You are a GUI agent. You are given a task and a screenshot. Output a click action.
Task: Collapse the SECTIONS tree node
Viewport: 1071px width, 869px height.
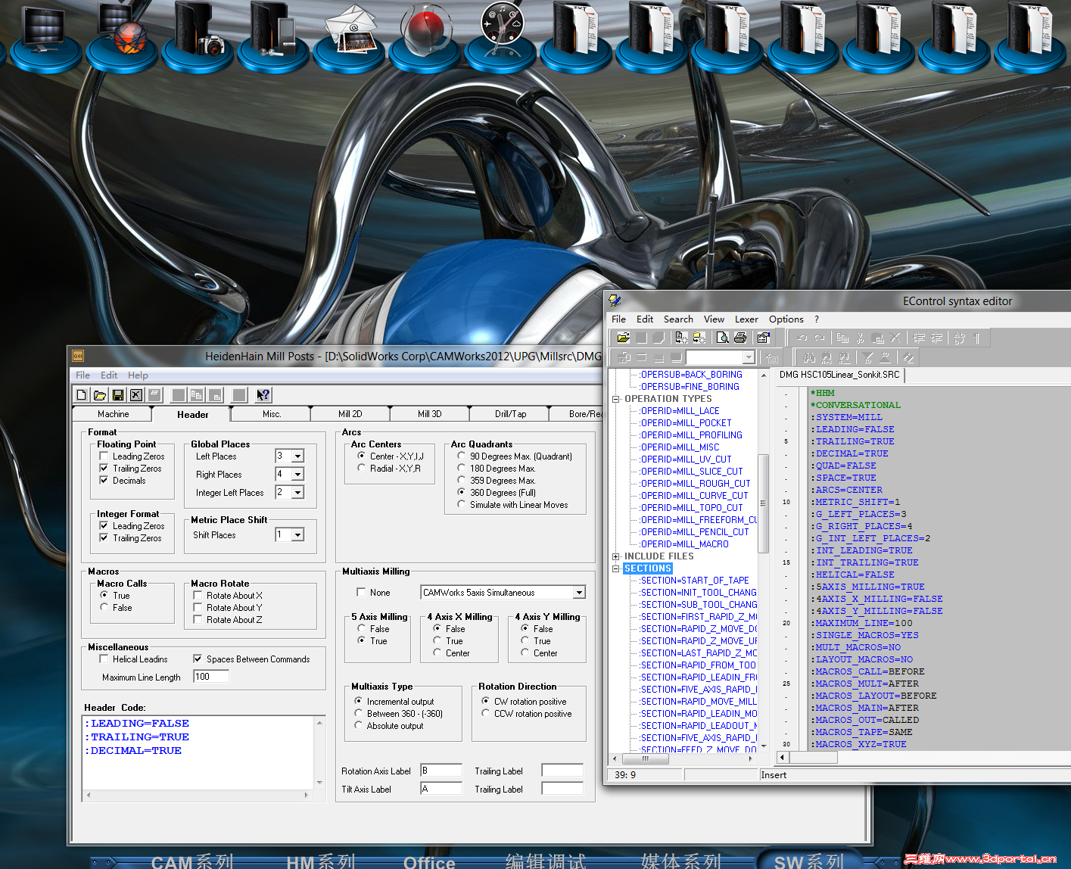(616, 568)
